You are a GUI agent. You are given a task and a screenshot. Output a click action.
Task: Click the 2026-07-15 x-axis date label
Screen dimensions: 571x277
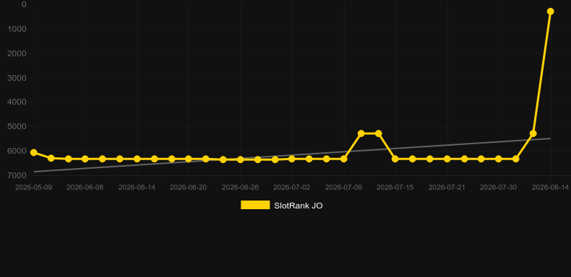[x=395, y=188]
